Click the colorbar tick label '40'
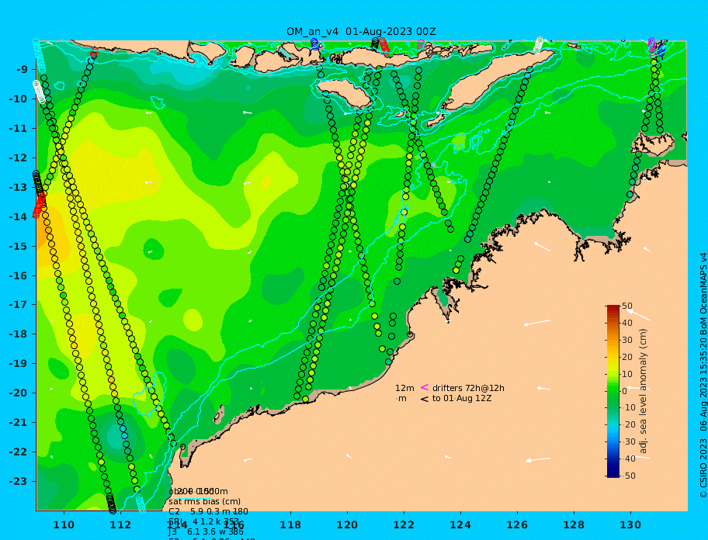This screenshot has width=708, height=540. [627, 323]
